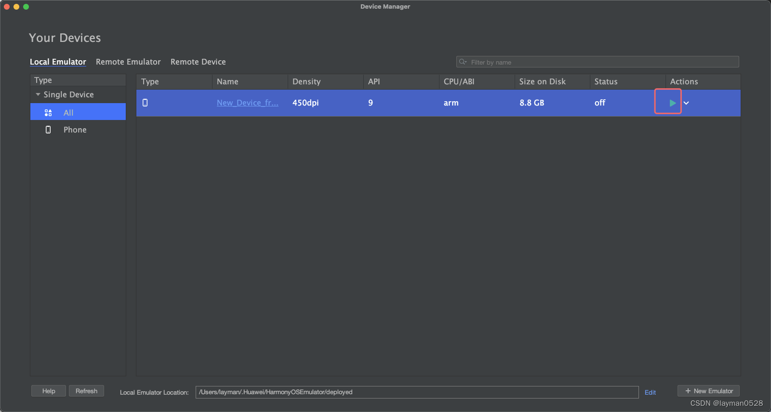Start the emulator with the green play icon
This screenshot has width=771, height=412.
(672, 103)
